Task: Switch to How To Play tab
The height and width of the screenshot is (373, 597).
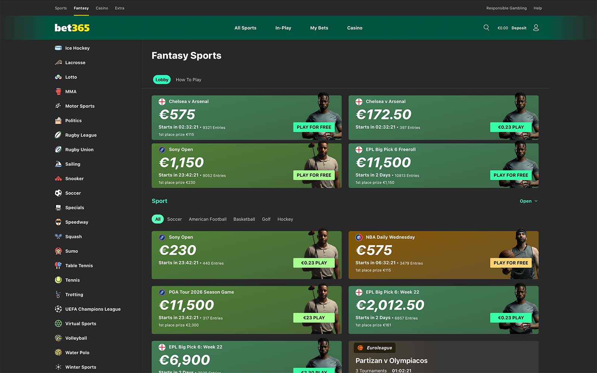Action: (188, 80)
